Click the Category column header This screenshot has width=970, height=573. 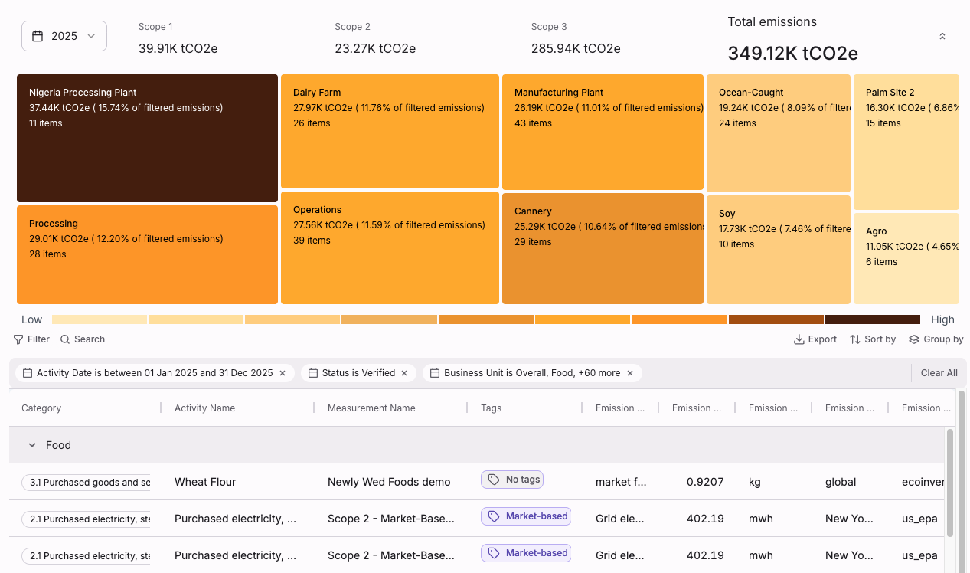click(x=41, y=408)
